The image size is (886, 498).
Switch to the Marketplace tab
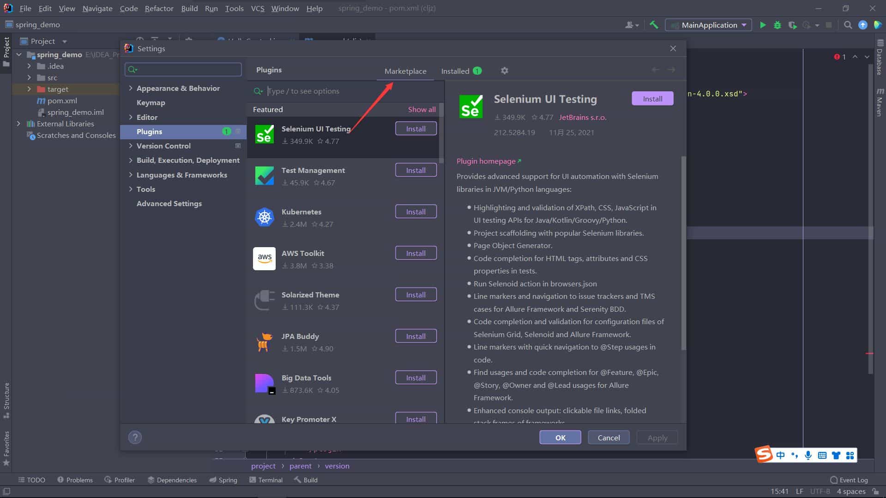click(x=405, y=71)
